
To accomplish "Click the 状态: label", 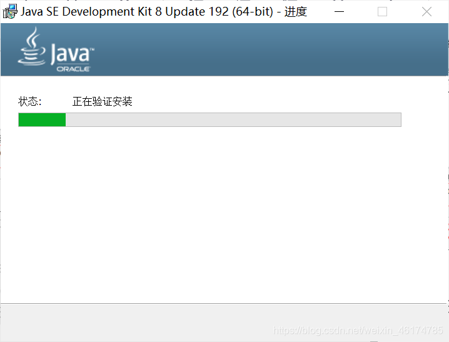I will [x=30, y=101].
